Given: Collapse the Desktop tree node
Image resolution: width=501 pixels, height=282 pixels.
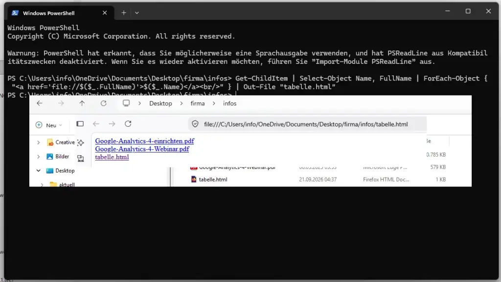Looking at the screenshot, I should pyautogui.click(x=38, y=170).
